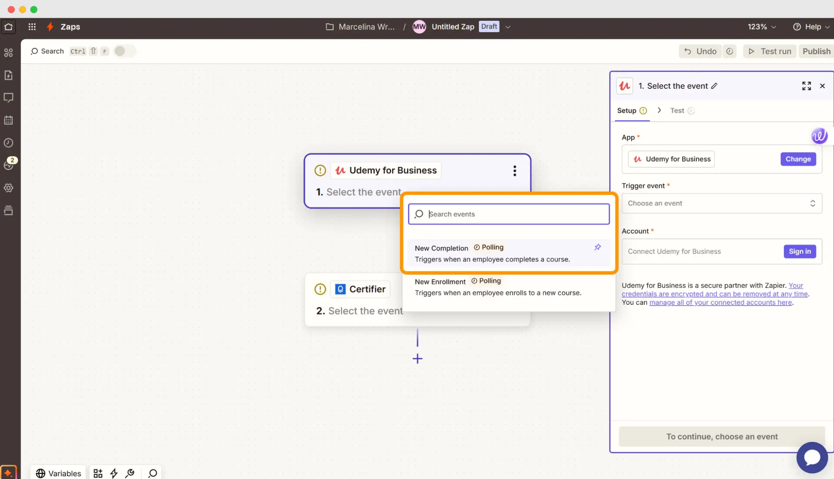The height and width of the screenshot is (479, 834).
Task: Open manage all connected accounts link
Action: pyautogui.click(x=720, y=302)
